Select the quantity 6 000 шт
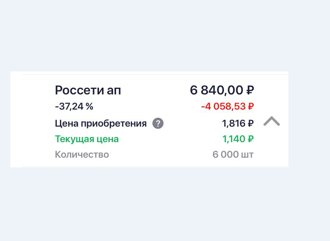Screen dimensions: 330x241 coord(233,154)
